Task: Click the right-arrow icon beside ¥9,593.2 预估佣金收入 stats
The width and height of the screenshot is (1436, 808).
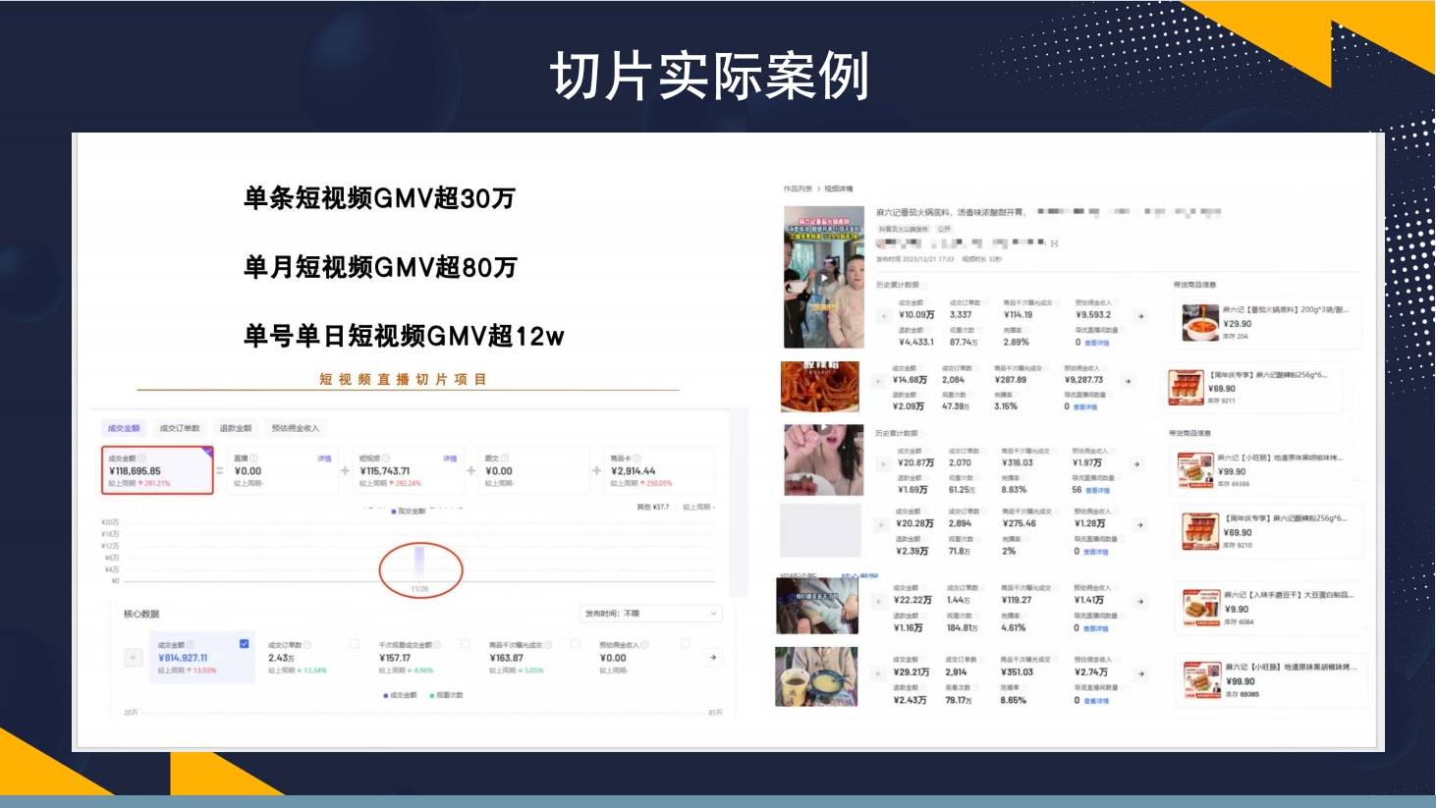Action: pyautogui.click(x=1140, y=315)
